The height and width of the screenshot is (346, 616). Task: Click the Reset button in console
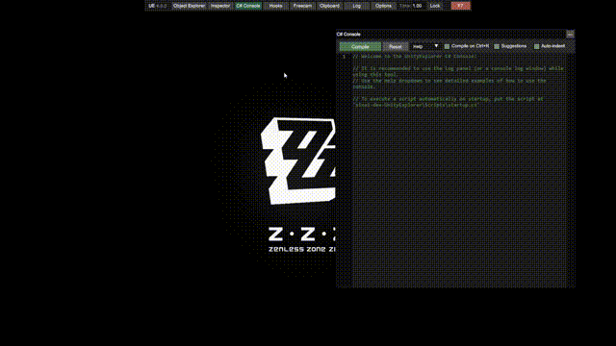pos(396,47)
